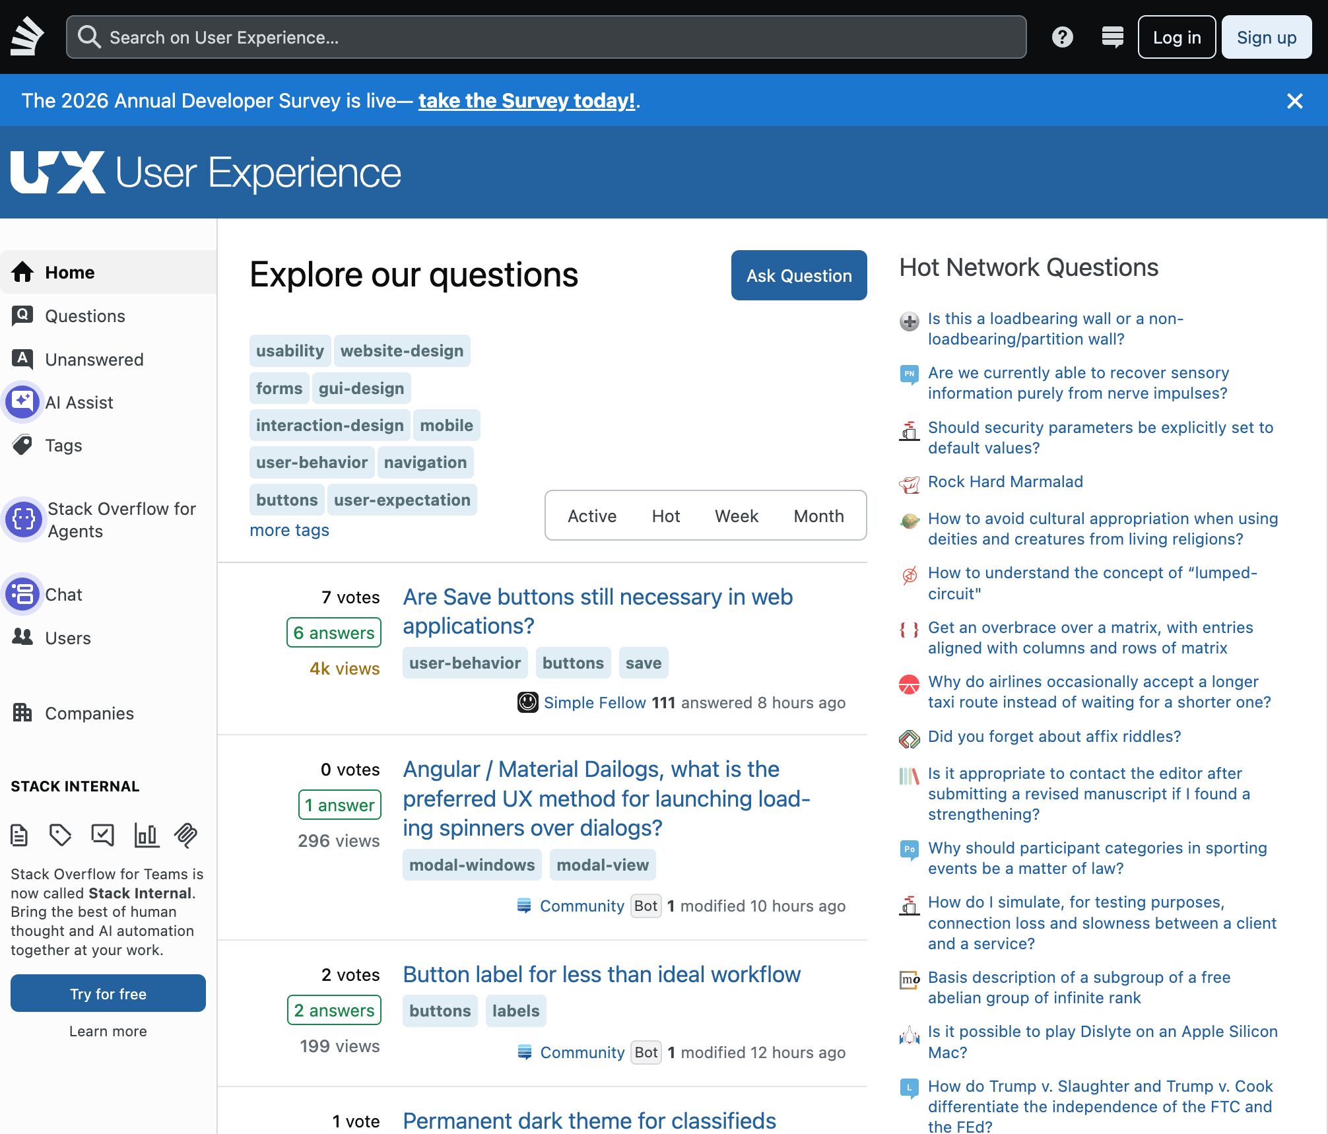Go to Home in the sidebar

tap(108, 272)
